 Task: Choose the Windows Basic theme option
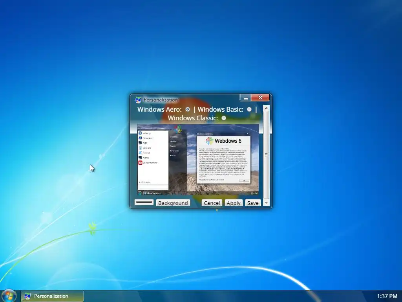tap(249, 109)
